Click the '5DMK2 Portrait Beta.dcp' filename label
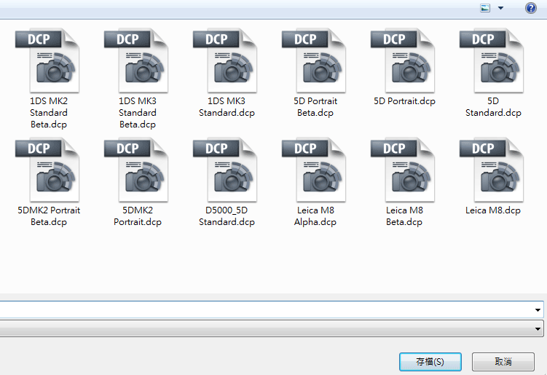Viewport: 547px width, 375px height. (x=49, y=216)
